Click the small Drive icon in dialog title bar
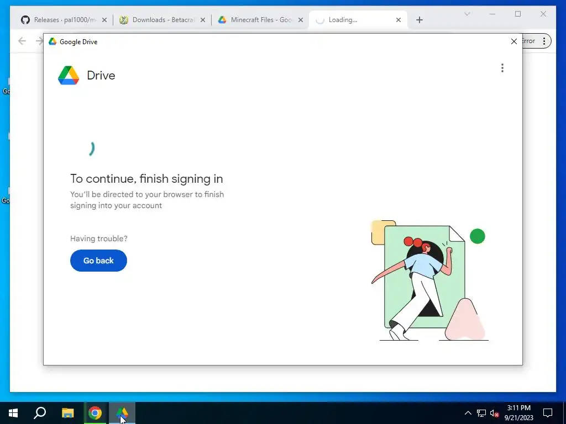Viewport: 566px width, 424px height. click(53, 41)
